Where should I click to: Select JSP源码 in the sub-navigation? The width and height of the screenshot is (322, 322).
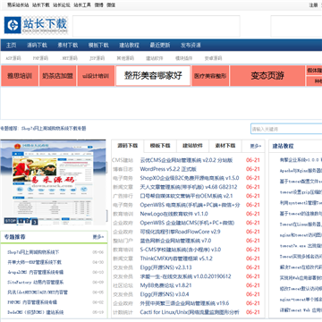(97, 58)
